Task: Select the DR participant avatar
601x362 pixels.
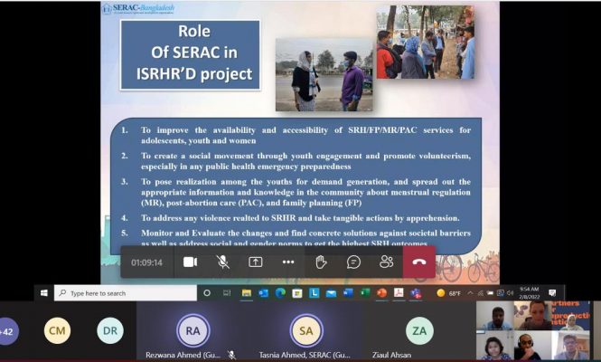Action: click(110, 330)
